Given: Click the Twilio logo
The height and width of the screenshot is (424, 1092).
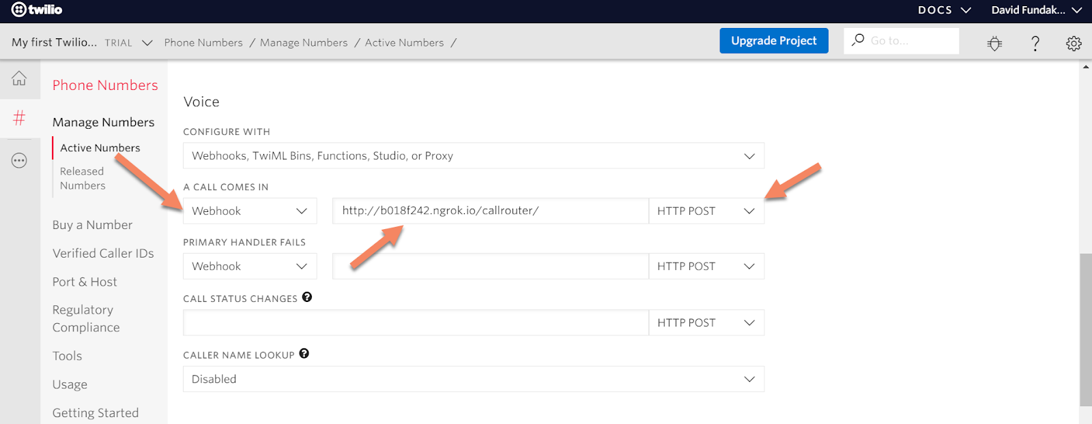Looking at the screenshot, I should point(37,10).
